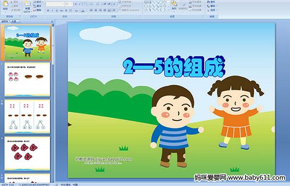Image resolution: width=290 pixels, height=186 pixels.
Task: Click Convert to SmartArt button
Action: click(130, 10)
